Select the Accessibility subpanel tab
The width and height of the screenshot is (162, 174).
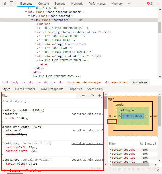tap(95, 89)
